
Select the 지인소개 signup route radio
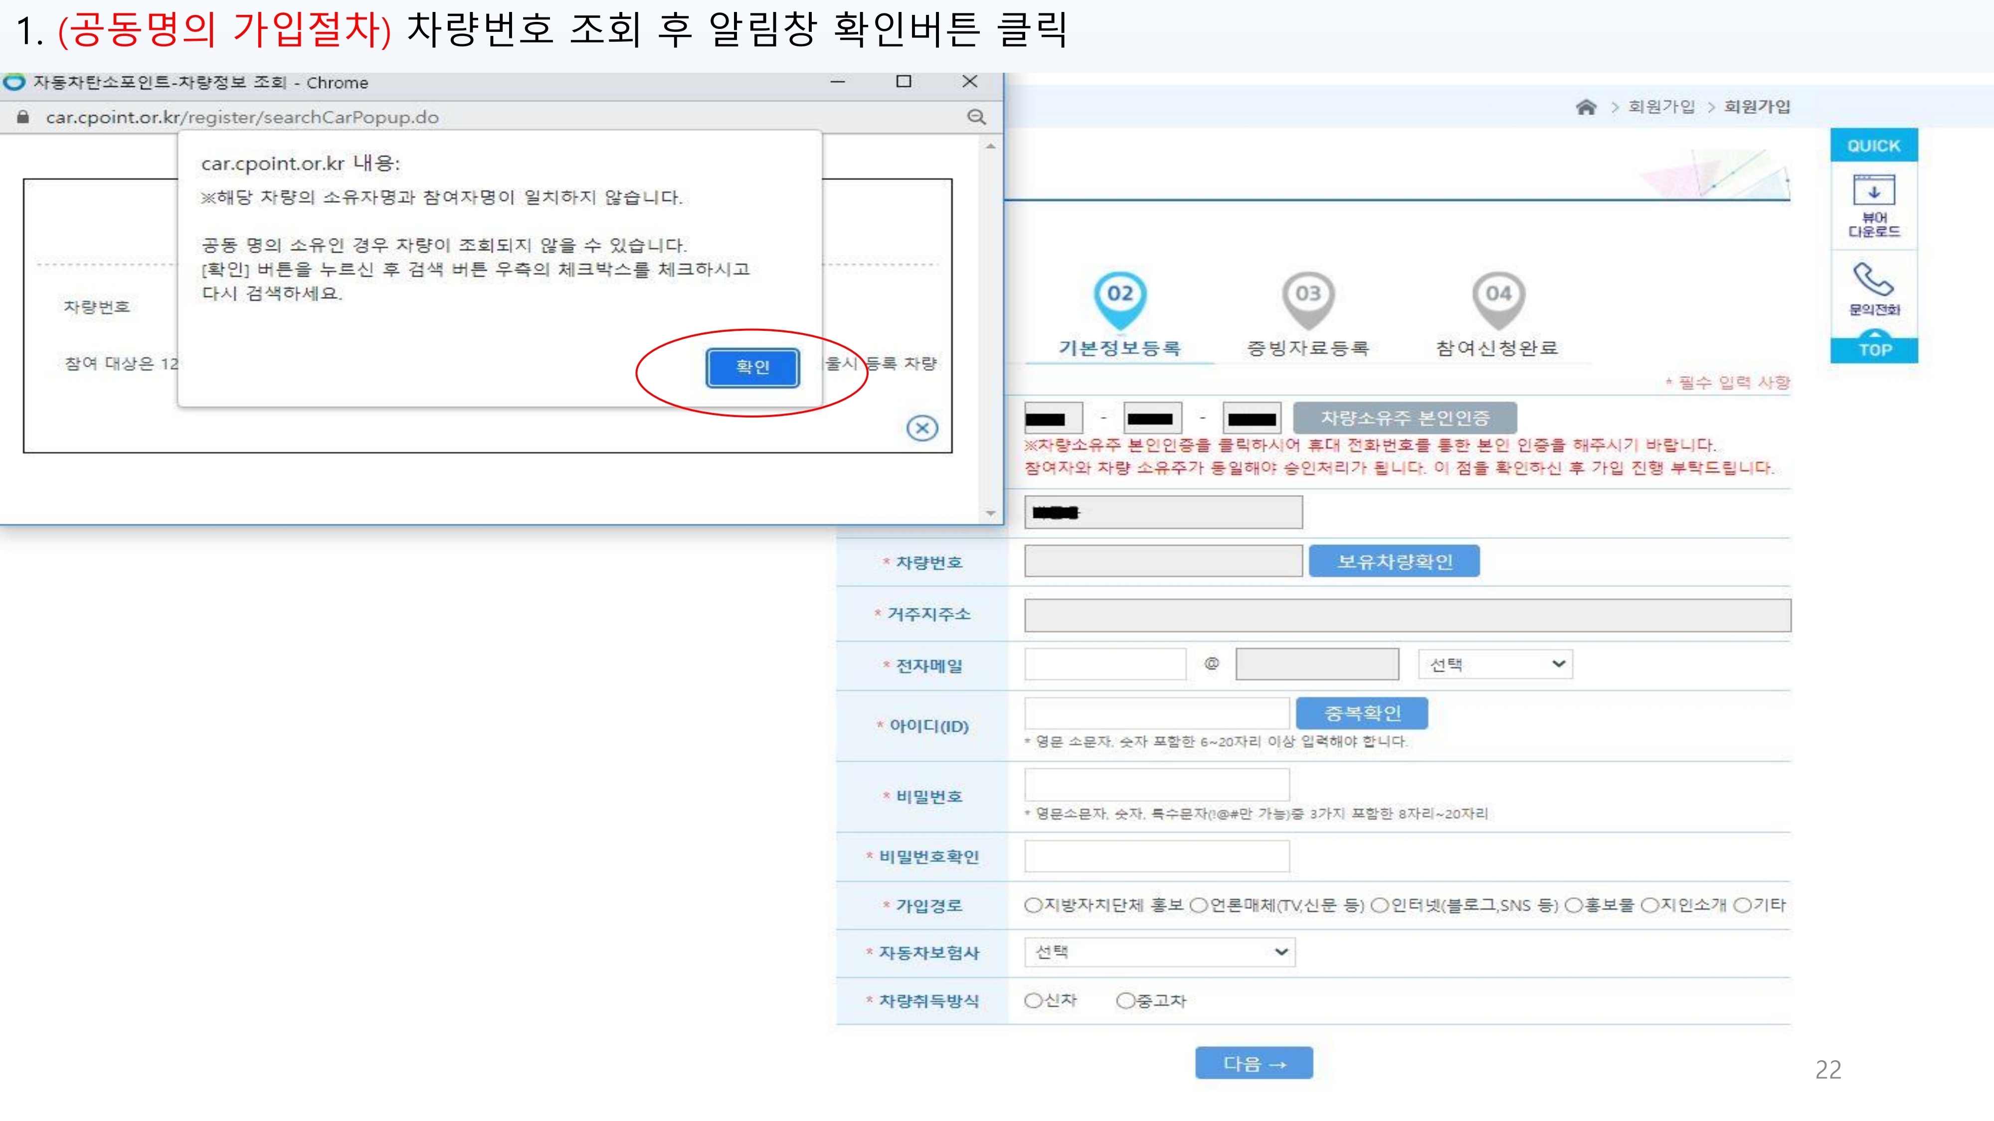pos(1649,905)
